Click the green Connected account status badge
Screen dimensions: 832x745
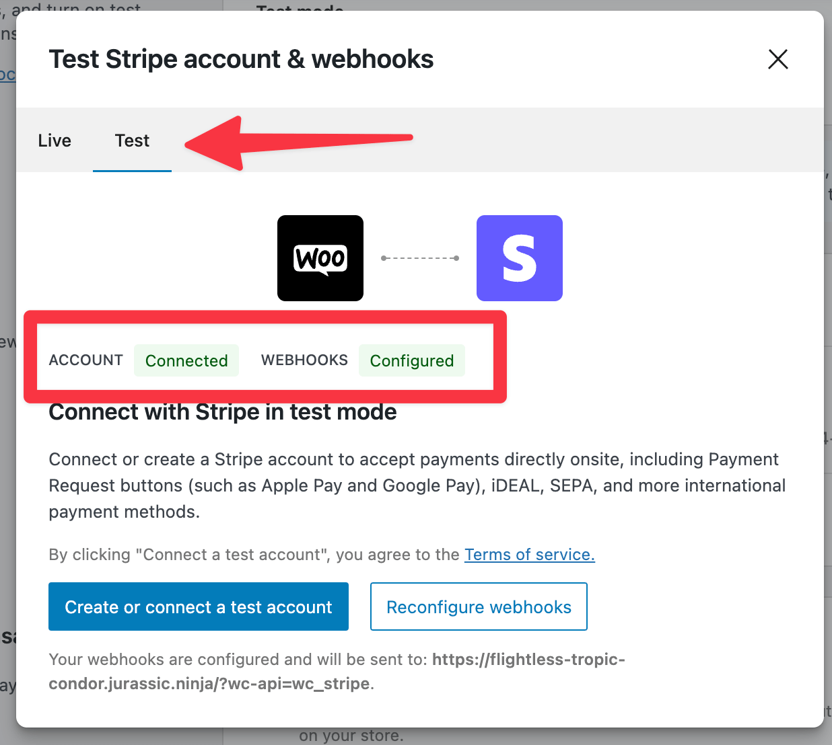(x=186, y=360)
